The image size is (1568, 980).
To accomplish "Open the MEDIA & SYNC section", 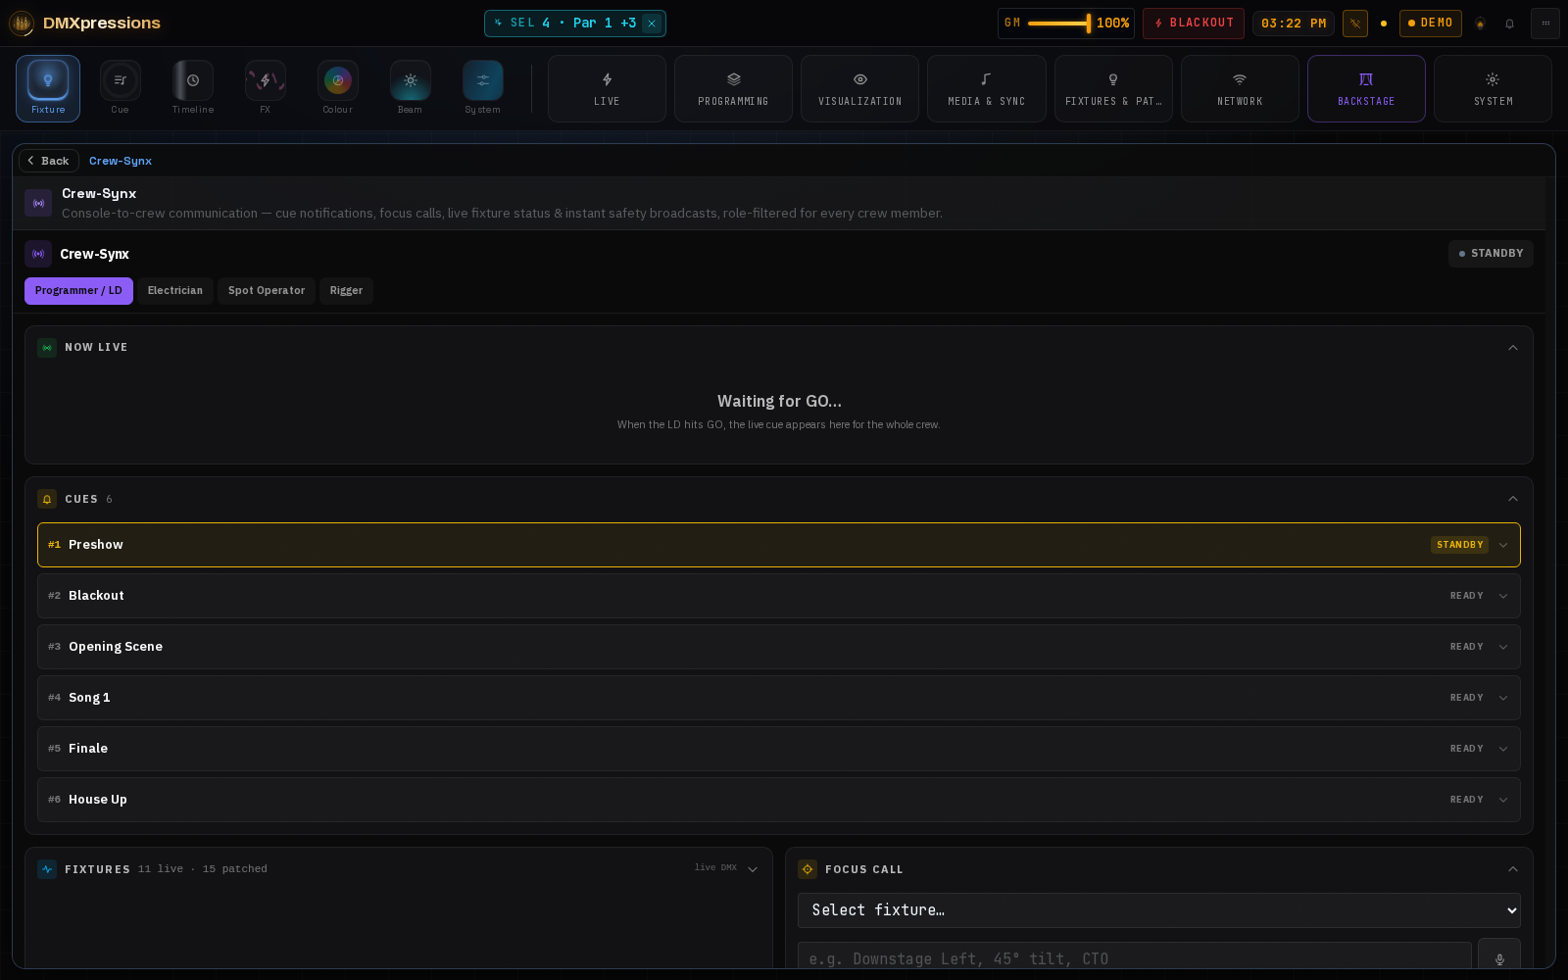I will [x=987, y=88].
